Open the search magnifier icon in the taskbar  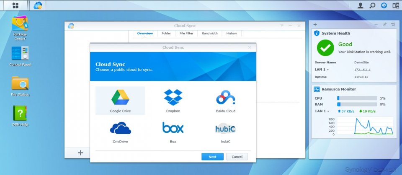[x=372, y=5]
